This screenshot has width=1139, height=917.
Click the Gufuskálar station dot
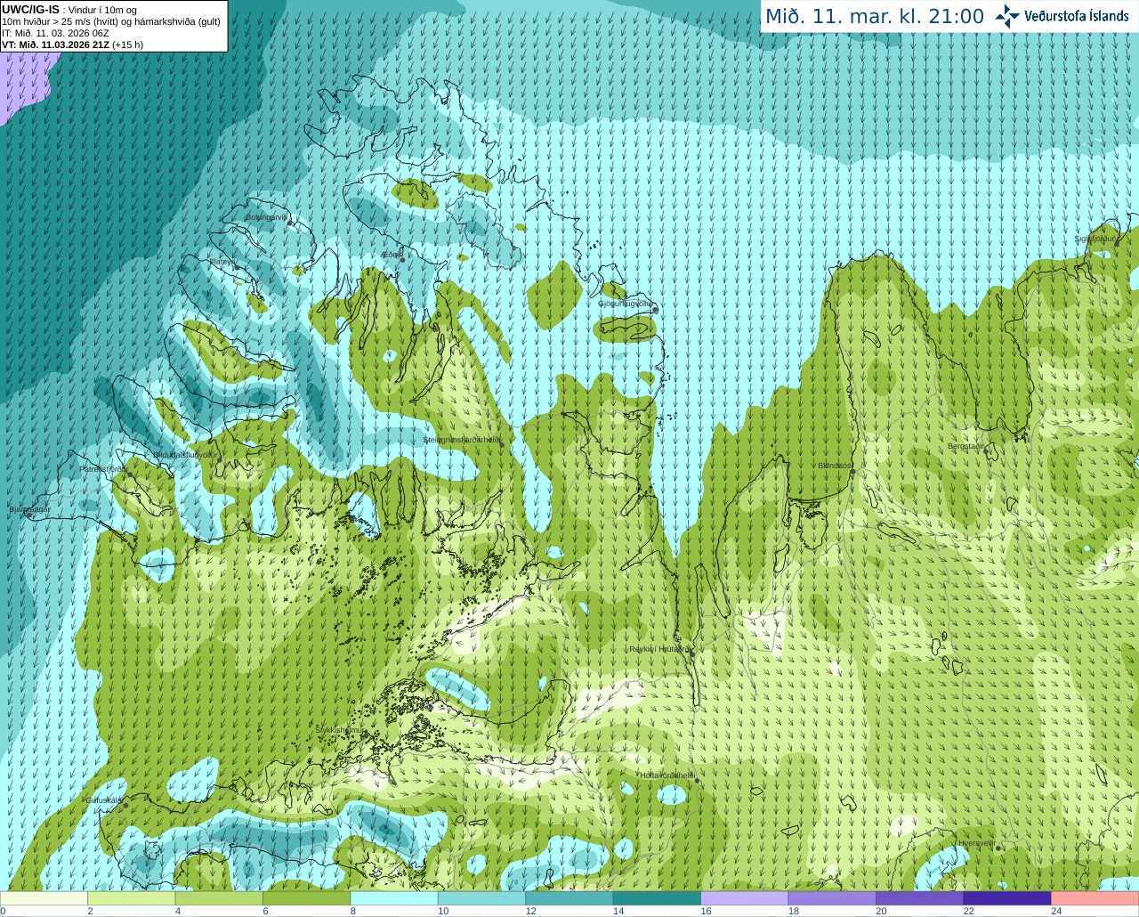tap(125, 805)
